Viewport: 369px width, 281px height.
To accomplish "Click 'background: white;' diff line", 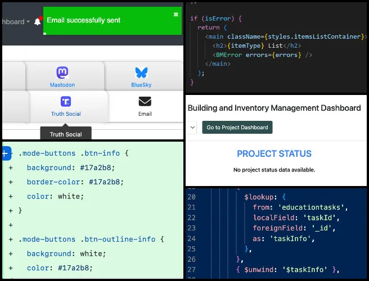I will (66, 253).
